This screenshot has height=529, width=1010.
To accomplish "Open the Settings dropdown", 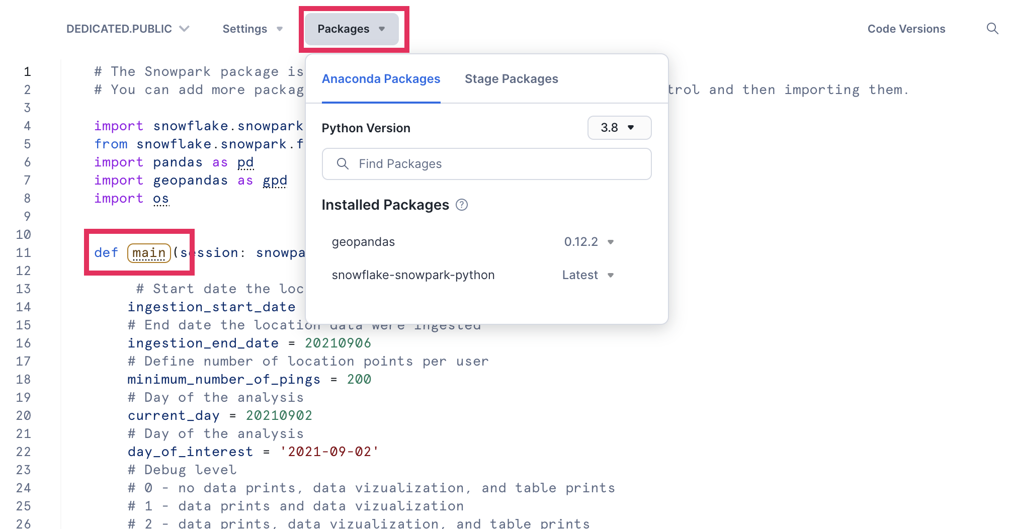I will click(x=252, y=29).
